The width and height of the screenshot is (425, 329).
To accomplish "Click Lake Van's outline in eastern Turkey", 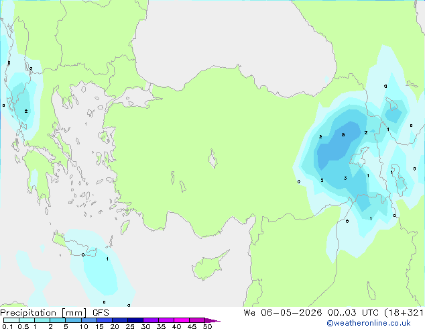I will (x=359, y=157).
